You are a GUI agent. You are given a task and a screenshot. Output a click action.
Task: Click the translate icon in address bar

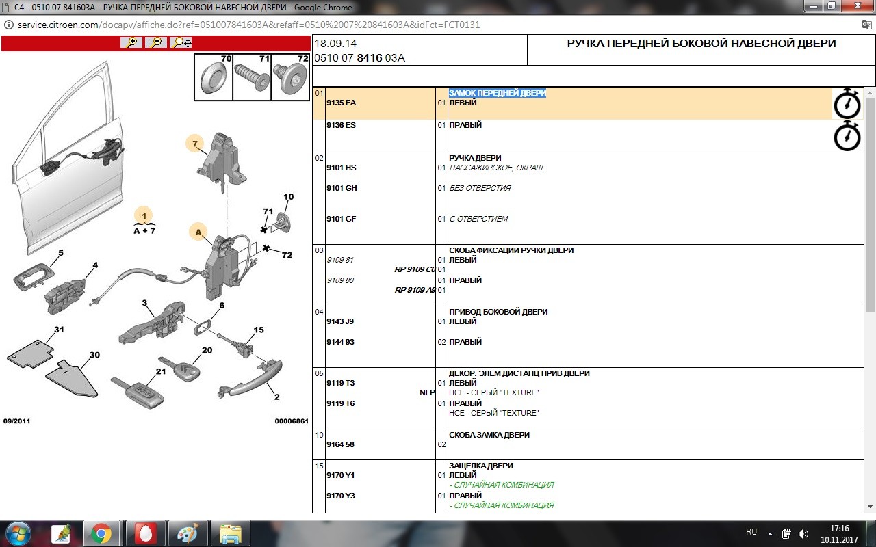coord(866,25)
